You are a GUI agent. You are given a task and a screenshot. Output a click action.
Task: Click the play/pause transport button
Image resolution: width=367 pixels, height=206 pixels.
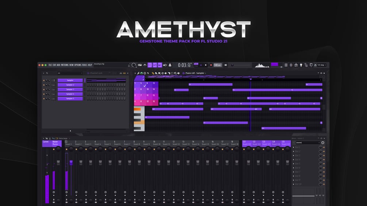(201, 65)
